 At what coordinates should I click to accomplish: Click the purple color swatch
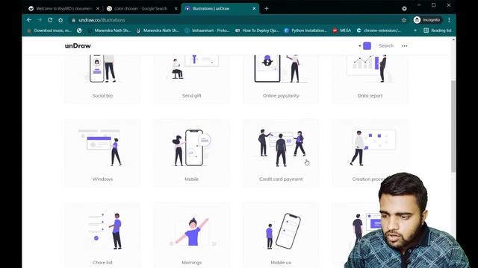367,46
